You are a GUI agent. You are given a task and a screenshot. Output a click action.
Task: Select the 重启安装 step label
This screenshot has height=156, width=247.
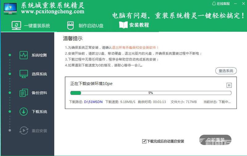[x=39, y=131]
